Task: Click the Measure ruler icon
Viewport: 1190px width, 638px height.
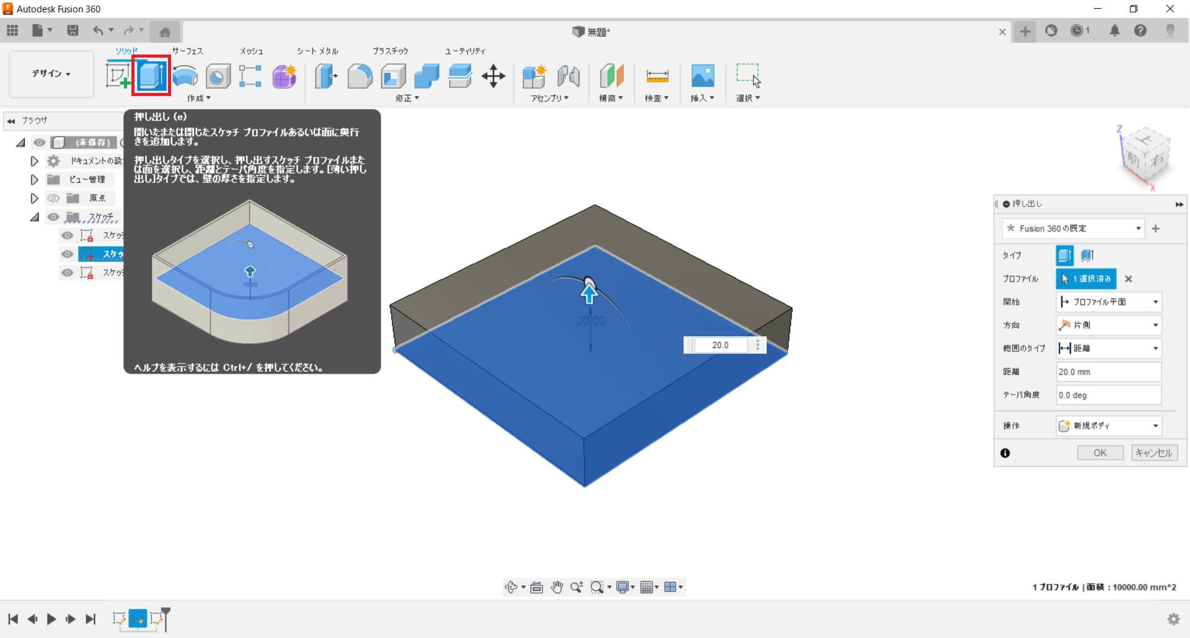Action: click(x=657, y=76)
